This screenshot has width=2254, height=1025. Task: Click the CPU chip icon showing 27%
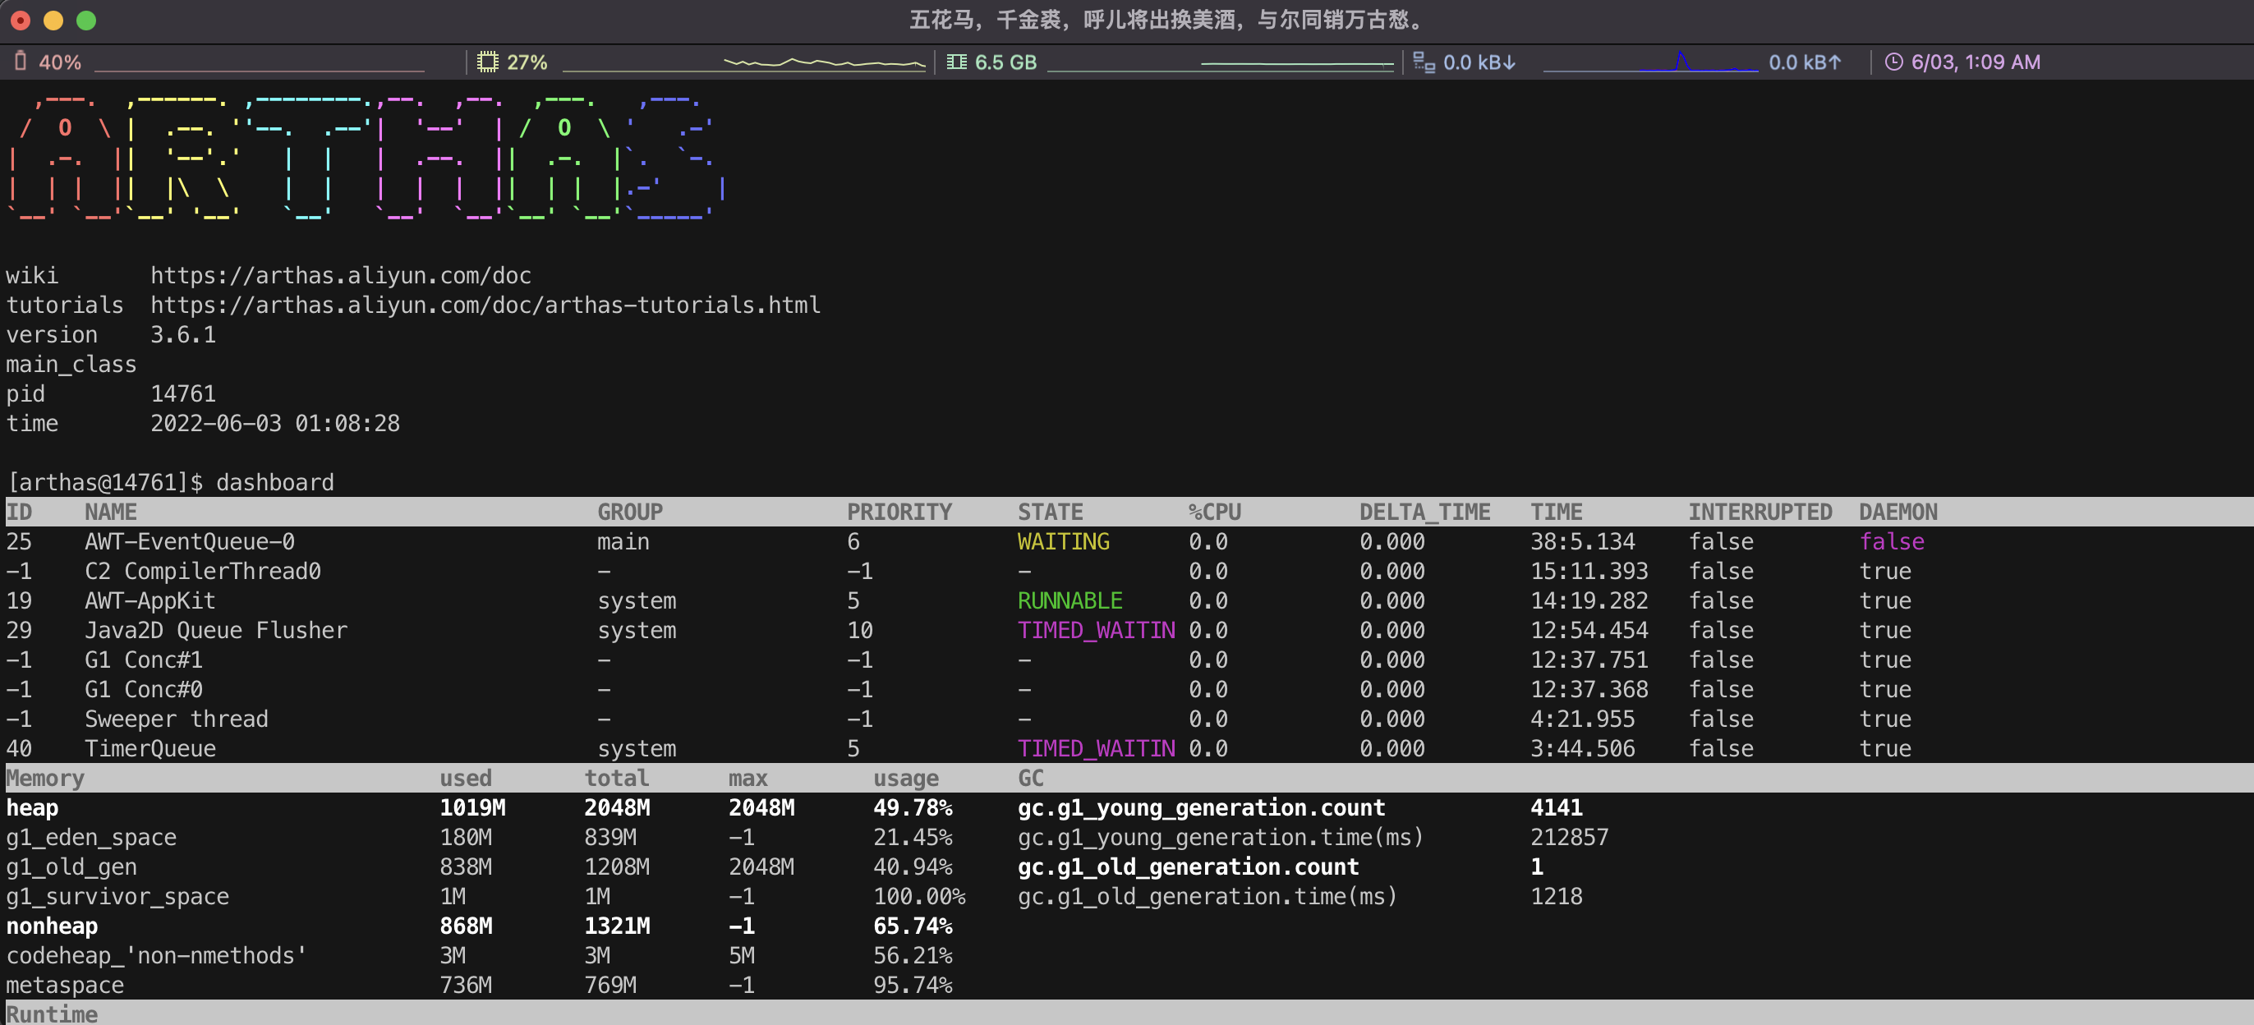pos(487,62)
